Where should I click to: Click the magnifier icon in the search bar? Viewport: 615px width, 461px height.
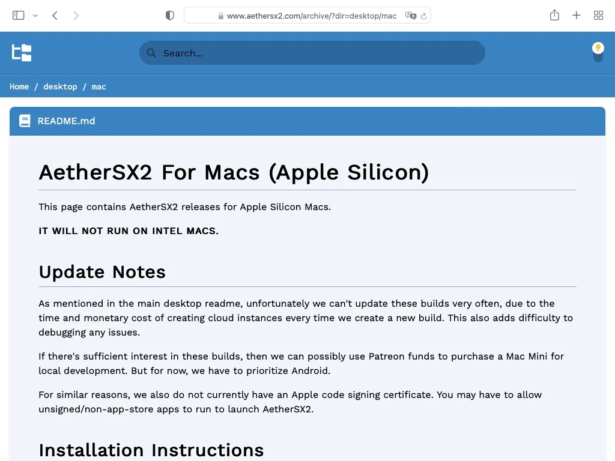151,53
